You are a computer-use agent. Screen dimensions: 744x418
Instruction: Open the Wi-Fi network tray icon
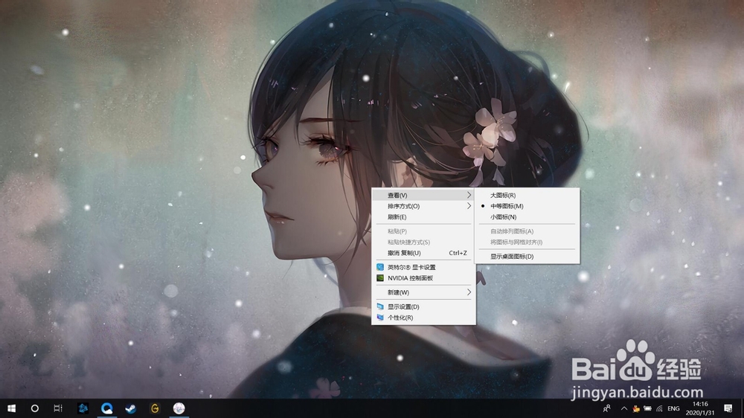pyautogui.click(x=659, y=408)
